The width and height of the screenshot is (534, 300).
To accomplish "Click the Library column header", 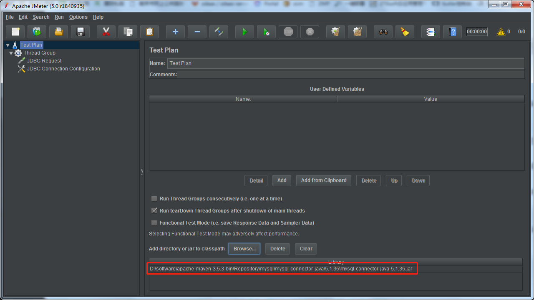I will [336, 262].
